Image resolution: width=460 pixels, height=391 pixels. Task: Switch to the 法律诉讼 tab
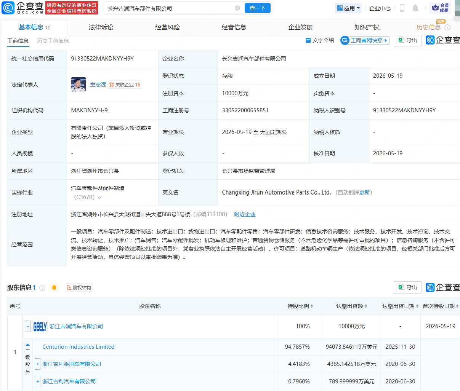click(101, 27)
